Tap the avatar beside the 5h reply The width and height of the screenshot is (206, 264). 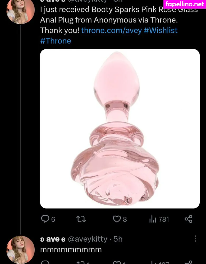[x=20, y=250]
